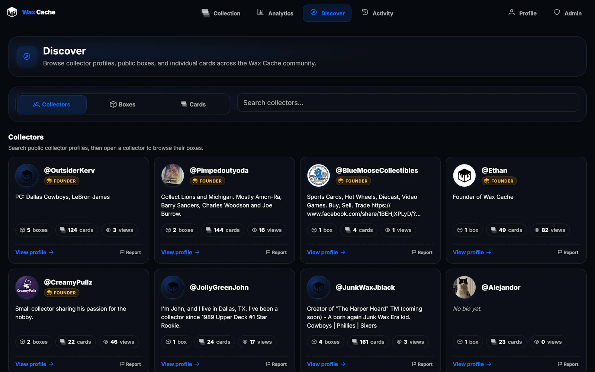The height and width of the screenshot is (372, 595).
Task: Click the 0 views stat chip
Action: coord(548,342)
